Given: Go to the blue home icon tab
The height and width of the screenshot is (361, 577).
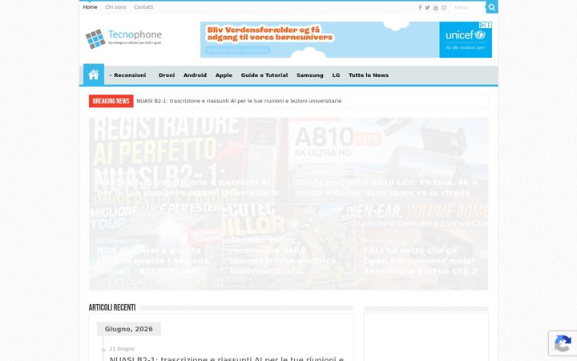Looking at the screenshot, I should (x=94, y=75).
